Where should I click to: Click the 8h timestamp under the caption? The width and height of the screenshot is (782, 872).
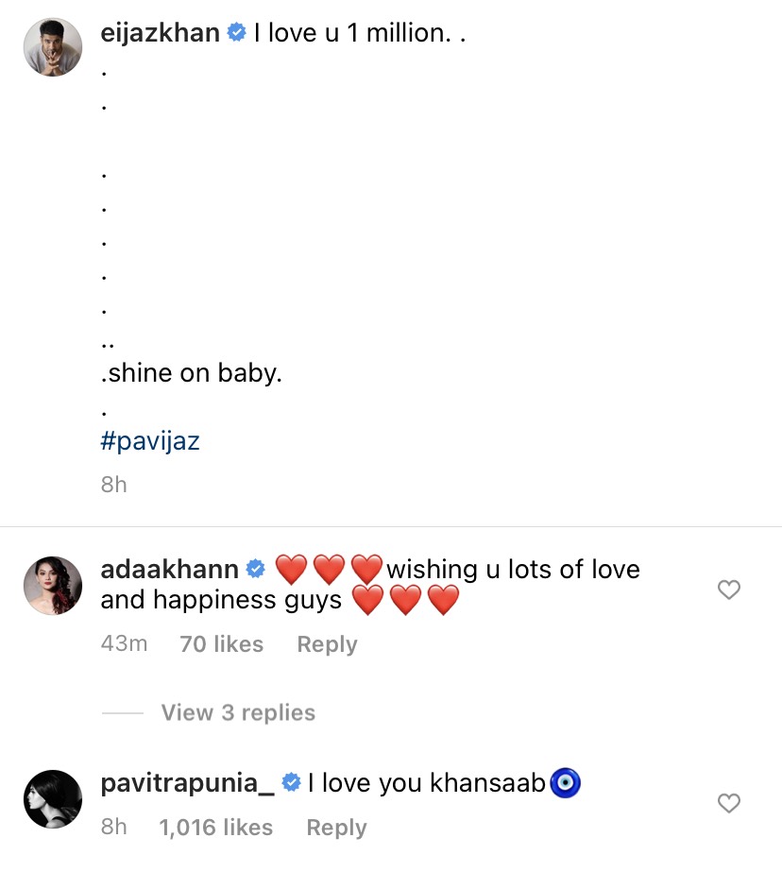point(113,485)
